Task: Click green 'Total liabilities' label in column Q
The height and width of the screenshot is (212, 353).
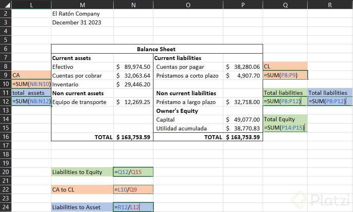Action: (285, 93)
